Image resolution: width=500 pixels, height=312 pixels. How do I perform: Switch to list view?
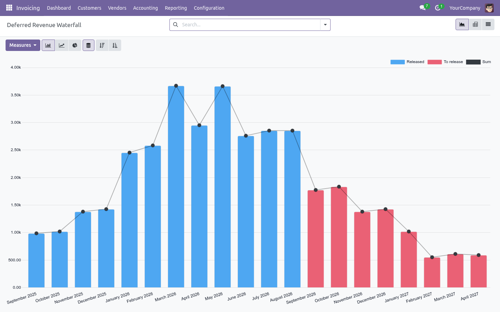pyautogui.click(x=488, y=24)
